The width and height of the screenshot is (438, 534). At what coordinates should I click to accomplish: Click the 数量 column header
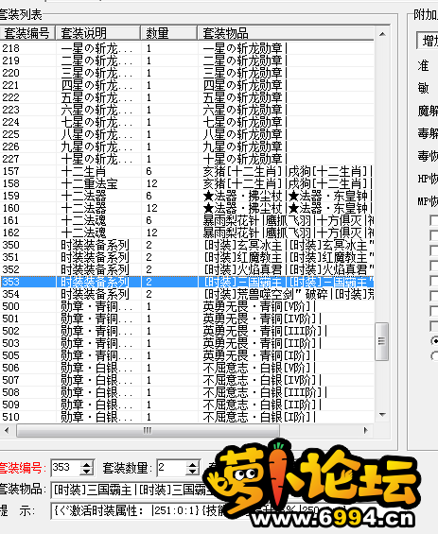click(169, 33)
